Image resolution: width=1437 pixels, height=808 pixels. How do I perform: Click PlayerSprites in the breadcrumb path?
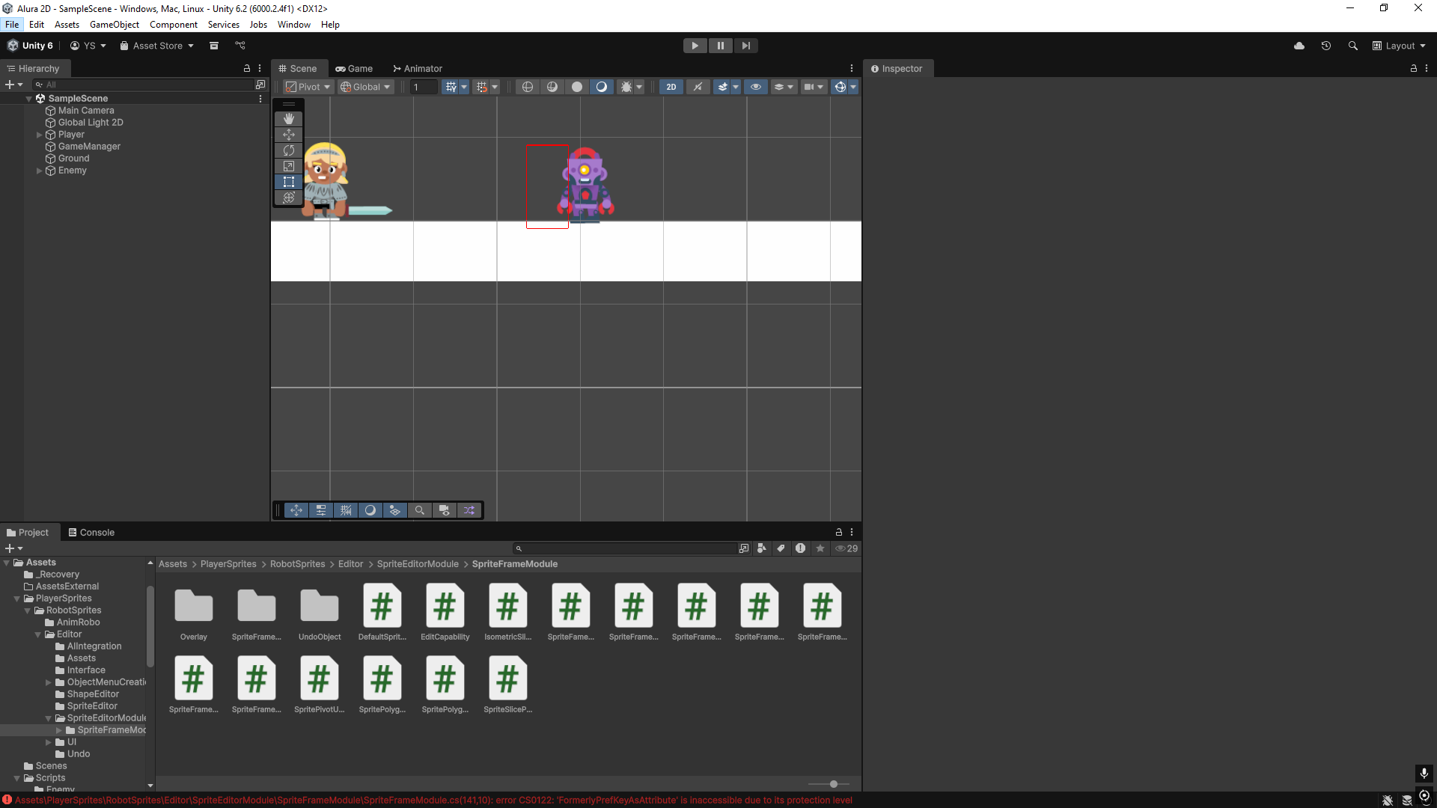click(x=228, y=564)
